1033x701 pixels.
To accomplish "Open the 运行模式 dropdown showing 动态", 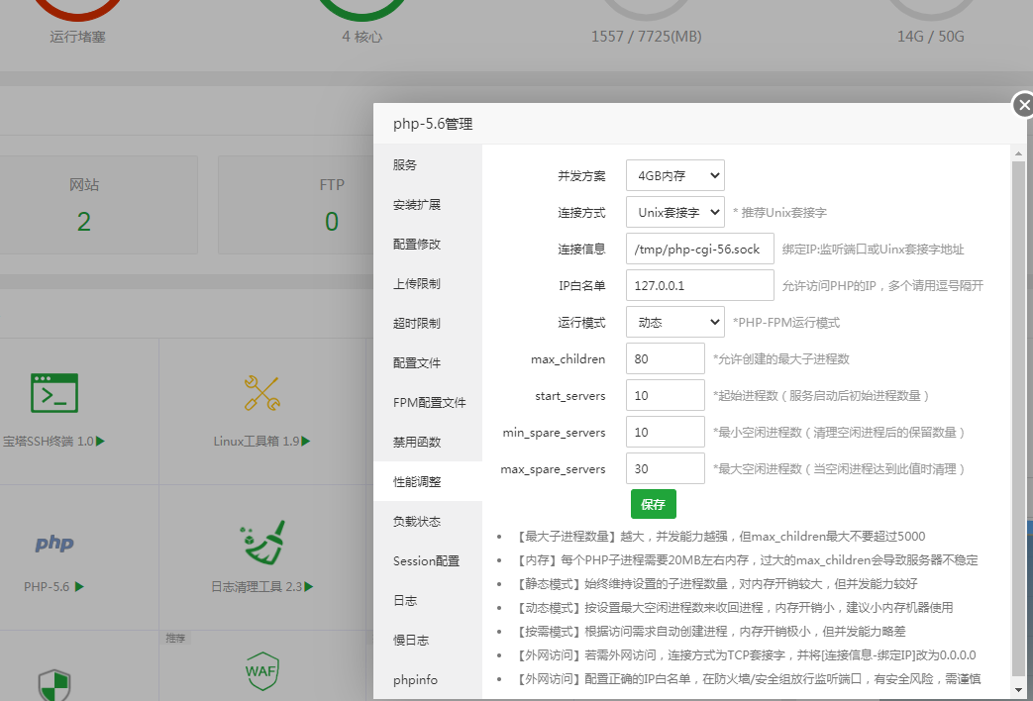I will [x=675, y=322].
